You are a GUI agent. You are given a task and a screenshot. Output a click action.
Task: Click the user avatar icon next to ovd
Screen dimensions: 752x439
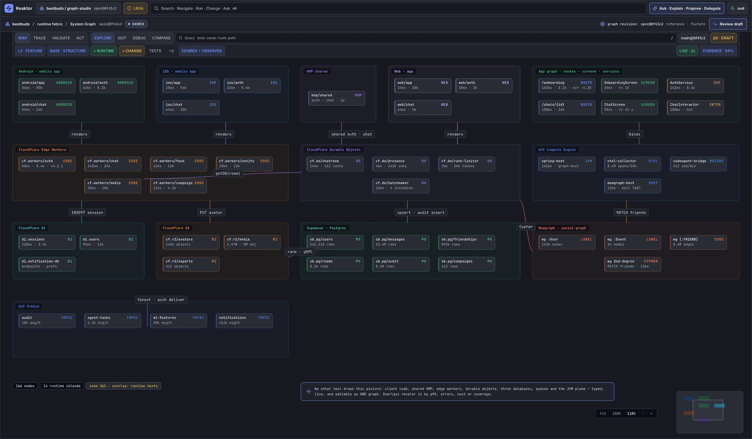[733, 8]
